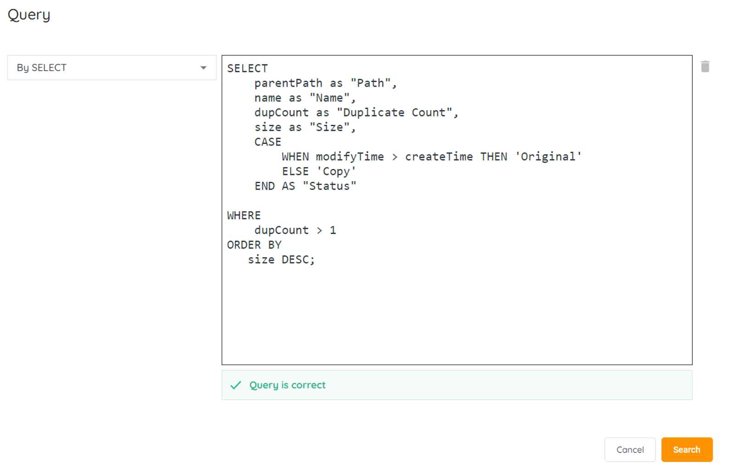Place cursor on the SELECT keyword line
The height and width of the screenshot is (476, 734).
click(247, 68)
